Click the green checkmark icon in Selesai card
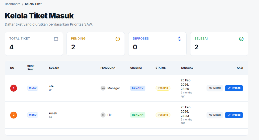Image resolution: width=259 pixels, height=140 pixels. click(x=241, y=39)
